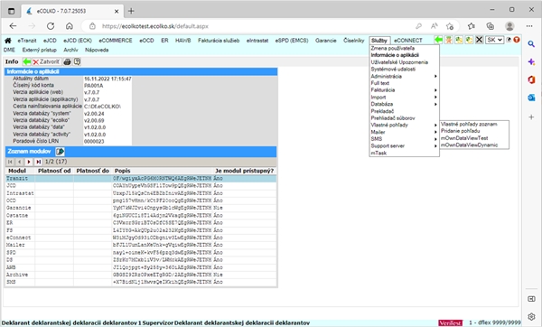The width and height of the screenshot is (542, 327).
Task: Expand SMS submenu
Action: pyautogui.click(x=404, y=139)
